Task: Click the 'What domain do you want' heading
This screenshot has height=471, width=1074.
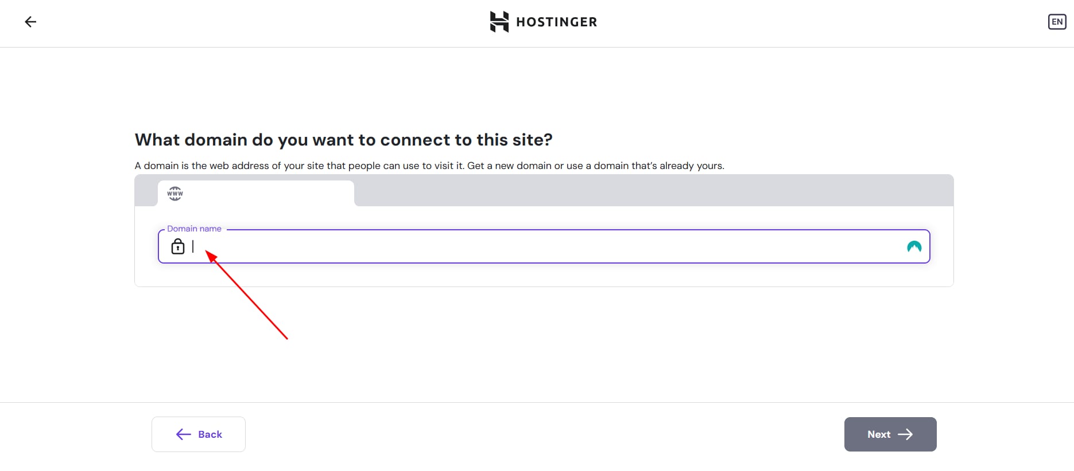Action: pyautogui.click(x=343, y=140)
